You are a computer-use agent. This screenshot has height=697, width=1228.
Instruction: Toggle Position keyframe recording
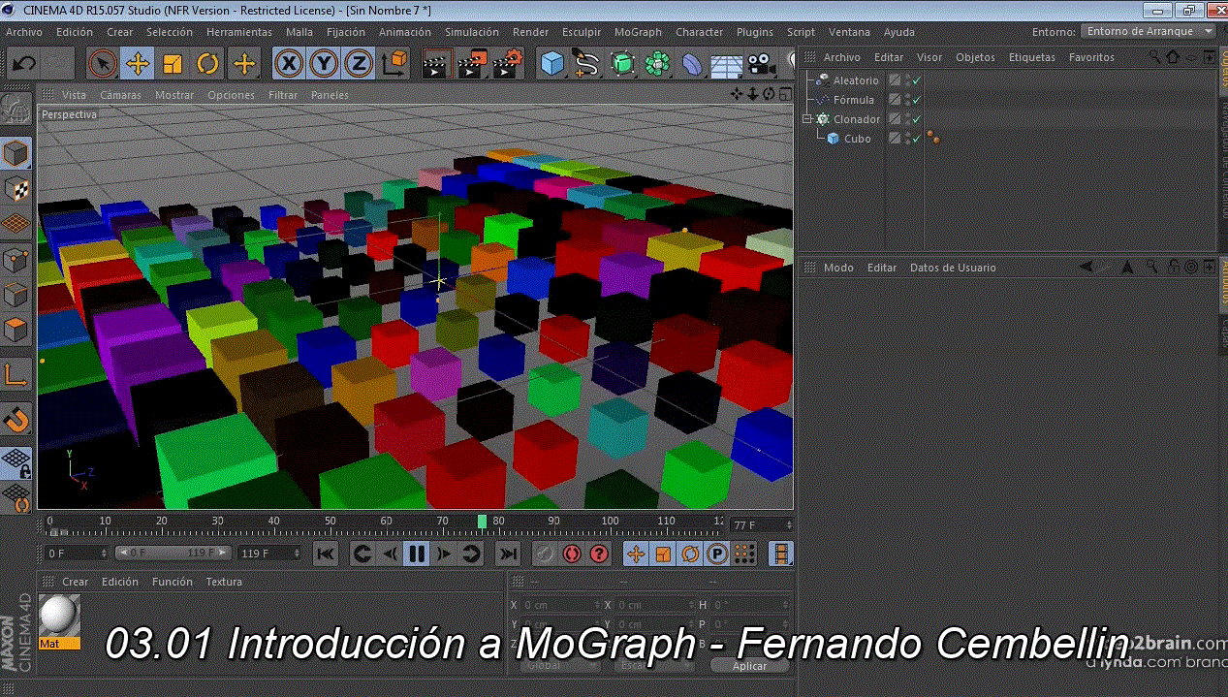[636, 554]
